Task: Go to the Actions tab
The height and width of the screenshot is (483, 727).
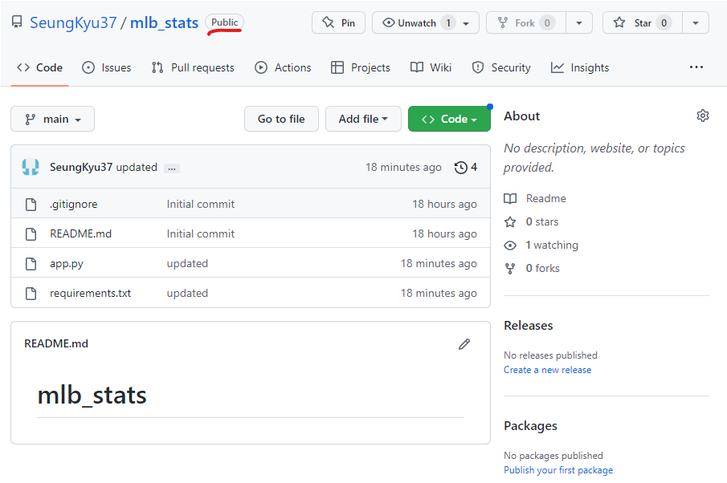Action: (283, 67)
